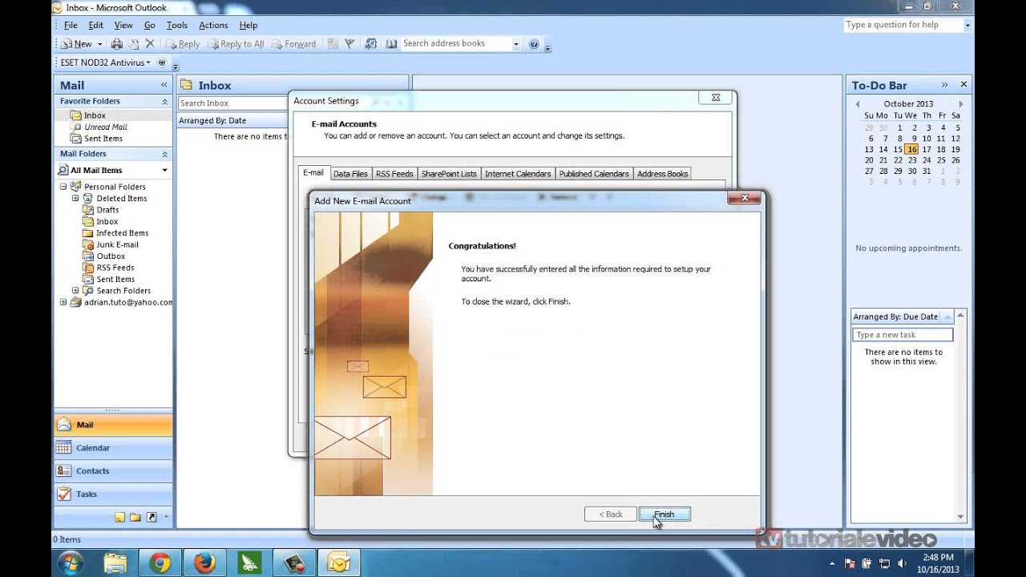Viewport: 1026px width, 577px height.
Task: Click the Outlook taskbar icon
Action: tap(339, 563)
